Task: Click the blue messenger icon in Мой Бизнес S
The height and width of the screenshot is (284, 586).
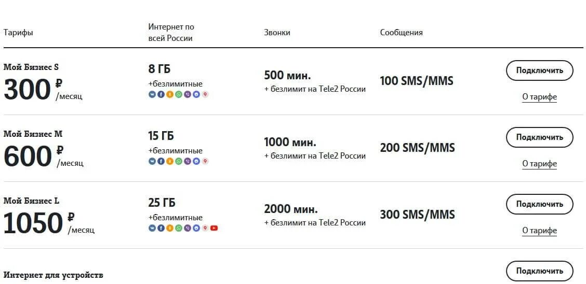Action: pos(196,94)
